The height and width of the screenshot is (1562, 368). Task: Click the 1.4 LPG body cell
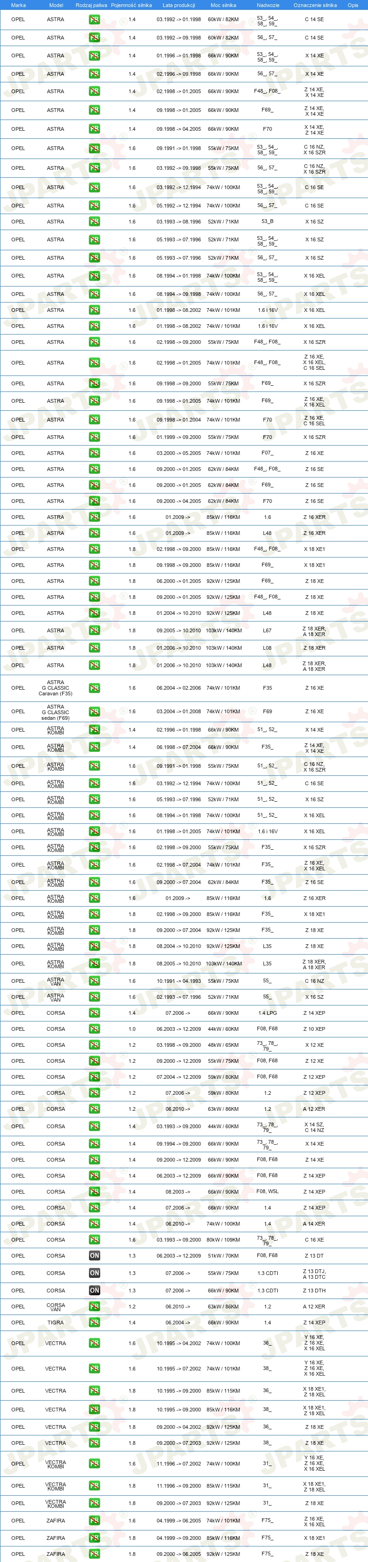click(267, 1012)
